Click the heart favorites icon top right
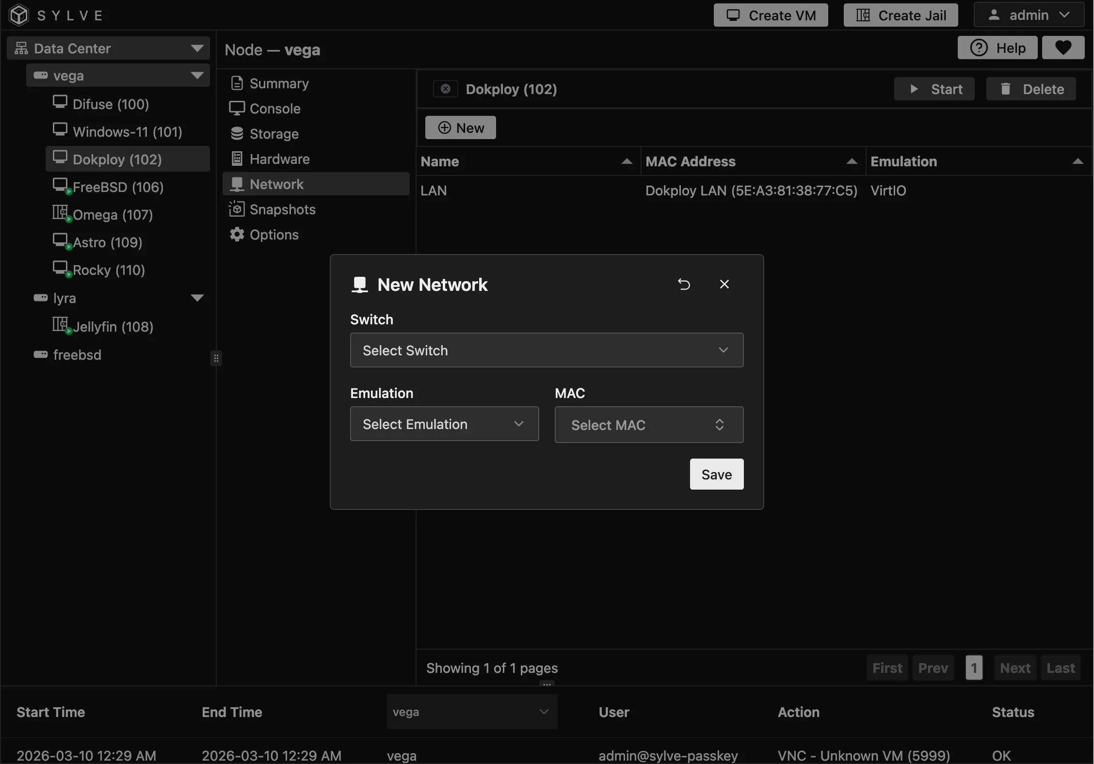Image resolution: width=1094 pixels, height=764 pixels. coord(1063,48)
